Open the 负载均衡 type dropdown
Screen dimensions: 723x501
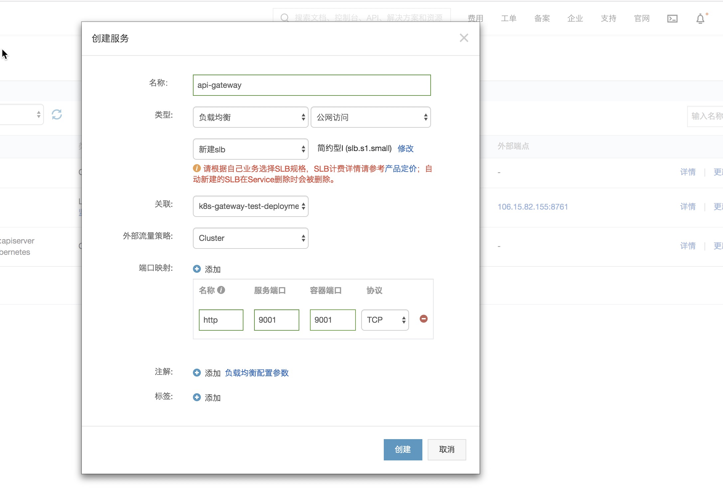click(x=250, y=117)
